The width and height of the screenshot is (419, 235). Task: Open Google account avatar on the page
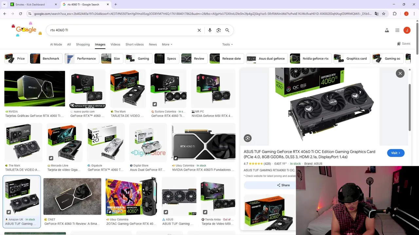click(407, 30)
